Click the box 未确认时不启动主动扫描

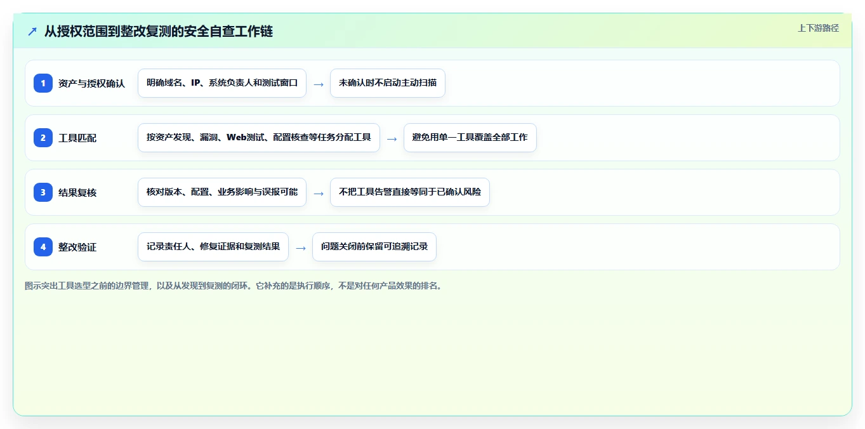pos(388,83)
